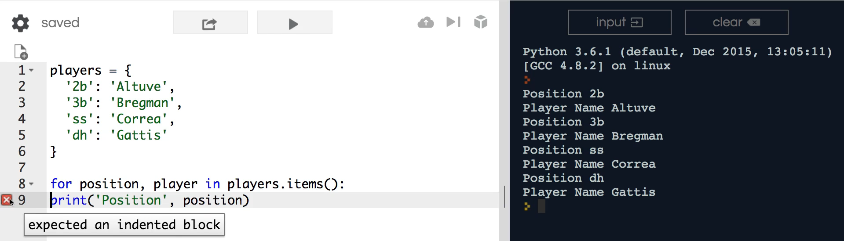Click the input button in console

619,22
